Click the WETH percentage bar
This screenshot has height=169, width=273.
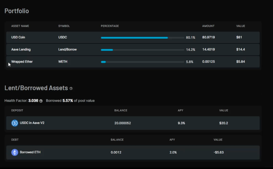point(142,62)
